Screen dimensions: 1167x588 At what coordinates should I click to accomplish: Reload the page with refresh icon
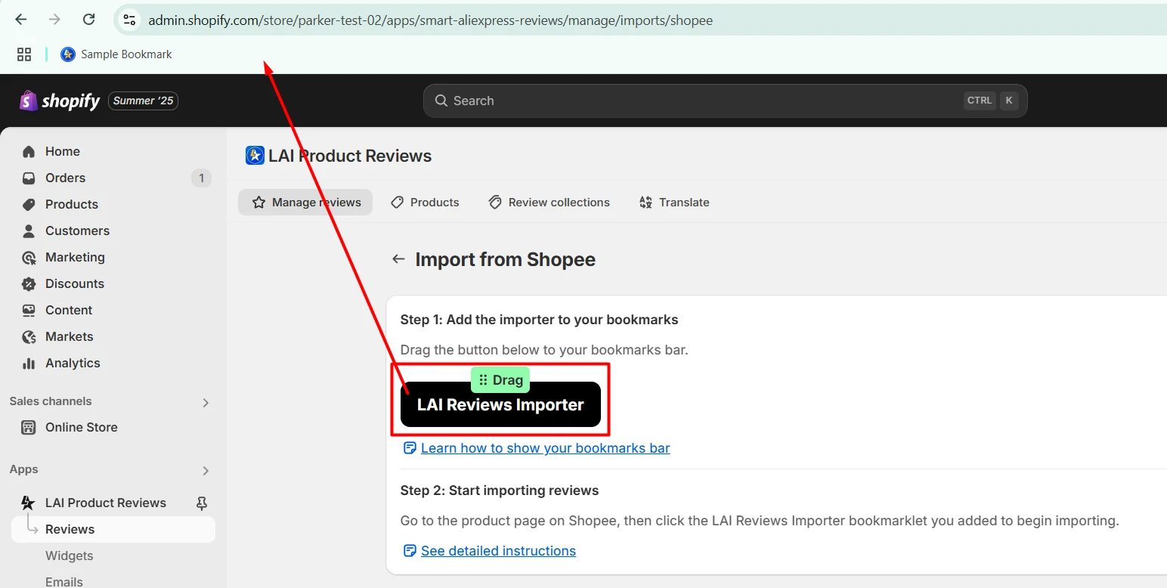coord(88,20)
